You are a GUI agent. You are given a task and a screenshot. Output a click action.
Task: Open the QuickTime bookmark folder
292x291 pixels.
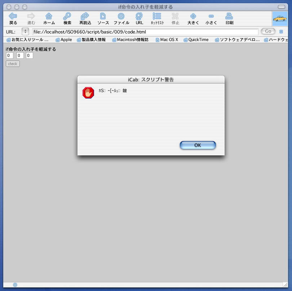(x=196, y=40)
